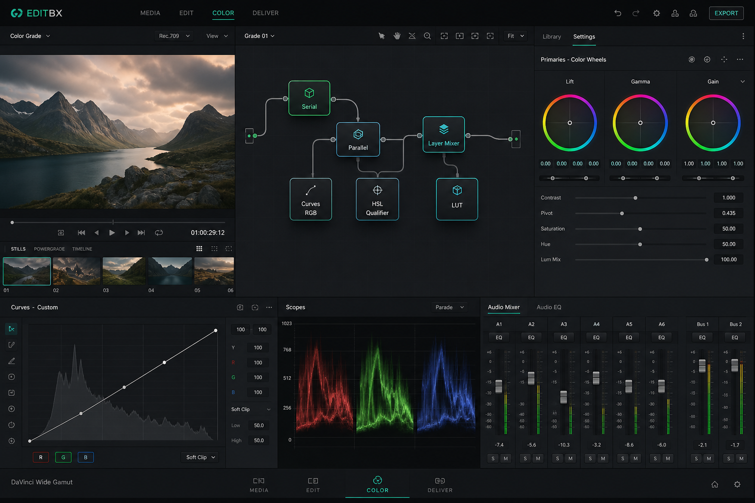Jump to the first frame

(82, 233)
